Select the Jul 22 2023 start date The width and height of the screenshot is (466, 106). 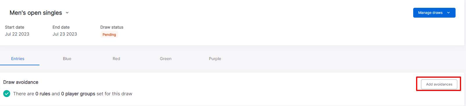tap(17, 34)
